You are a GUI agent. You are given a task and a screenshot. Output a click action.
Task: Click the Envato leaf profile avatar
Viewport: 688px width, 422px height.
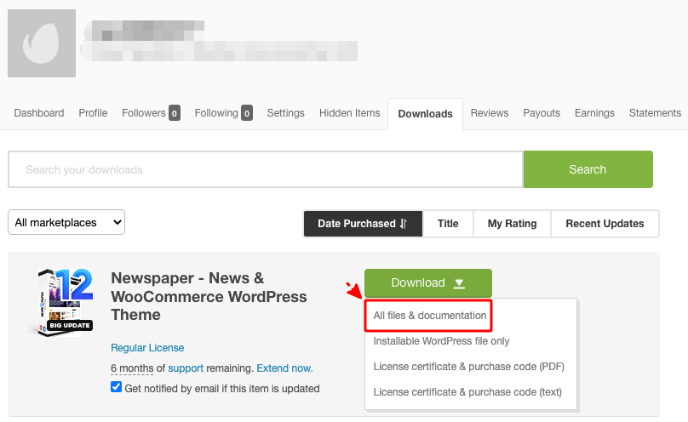[42, 43]
